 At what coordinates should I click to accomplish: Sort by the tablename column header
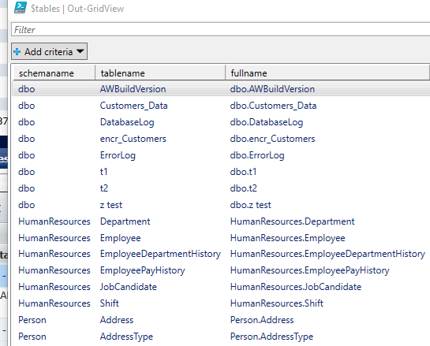[160, 73]
